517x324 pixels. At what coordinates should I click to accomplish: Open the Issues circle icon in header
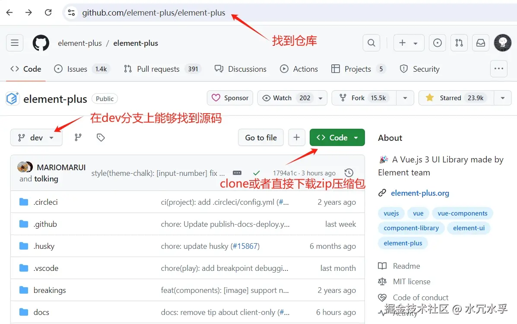[x=437, y=43]
